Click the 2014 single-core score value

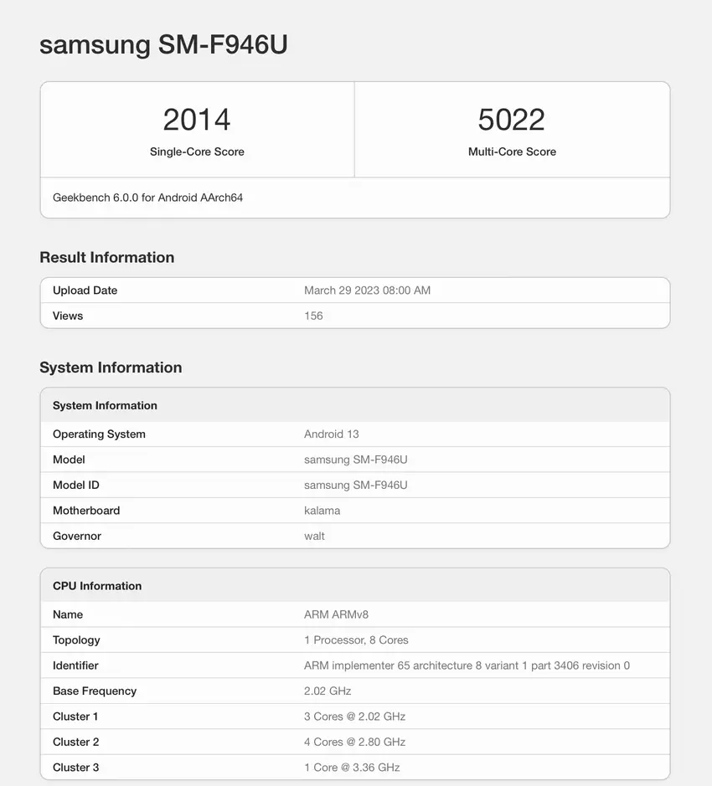point(197,120)
